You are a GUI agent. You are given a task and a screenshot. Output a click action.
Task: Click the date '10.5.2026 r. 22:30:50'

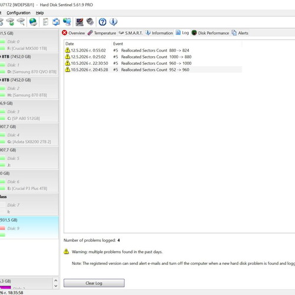tap(90, 63)
